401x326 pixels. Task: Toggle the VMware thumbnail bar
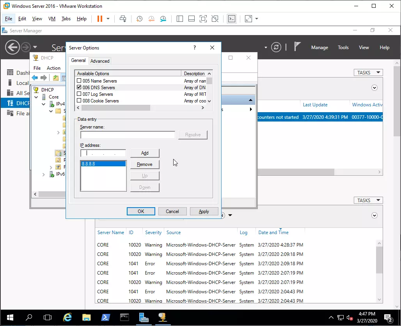click(x=192, y=19)
